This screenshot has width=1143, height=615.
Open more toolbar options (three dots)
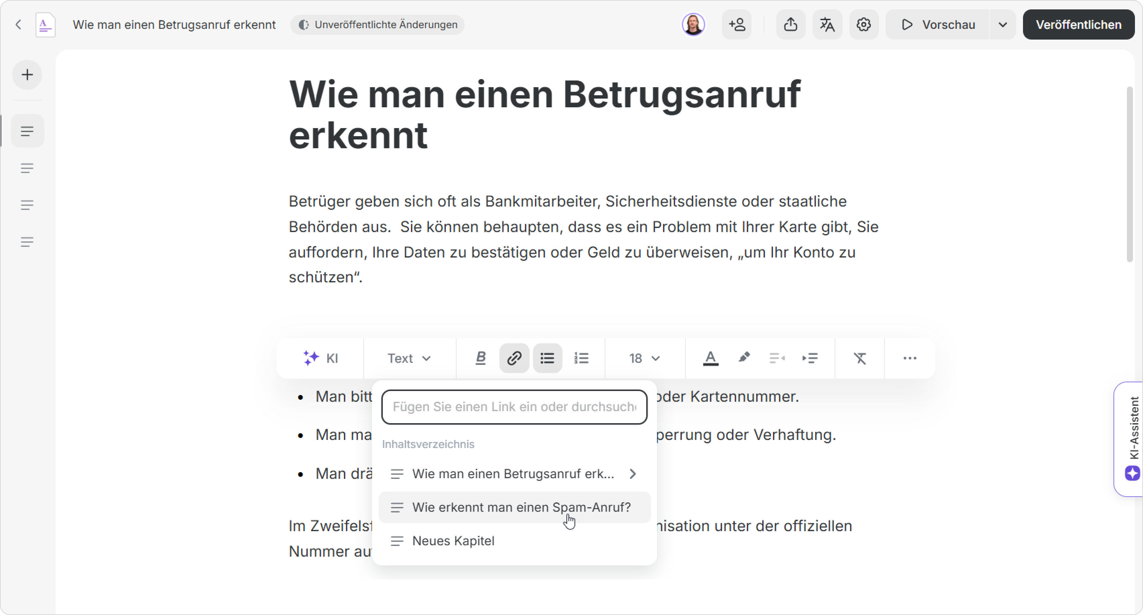pyautogui.click(x=910, y=358)
